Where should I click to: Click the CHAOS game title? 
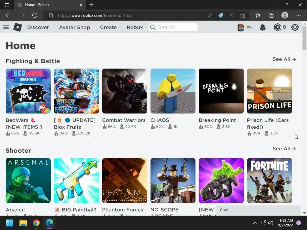[160, 120]
